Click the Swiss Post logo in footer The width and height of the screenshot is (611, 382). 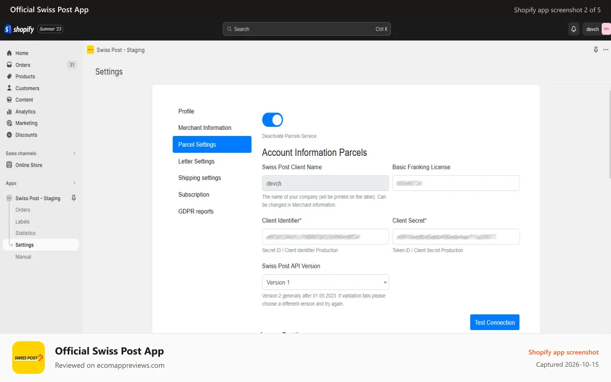(x=29, y=358)
